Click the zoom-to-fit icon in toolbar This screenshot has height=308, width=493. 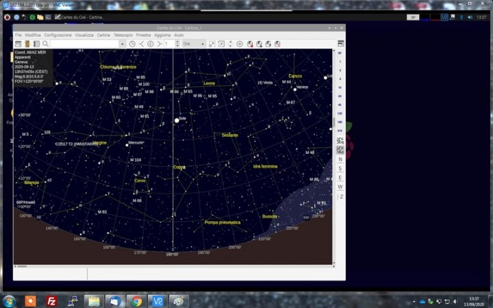[212, 44]
